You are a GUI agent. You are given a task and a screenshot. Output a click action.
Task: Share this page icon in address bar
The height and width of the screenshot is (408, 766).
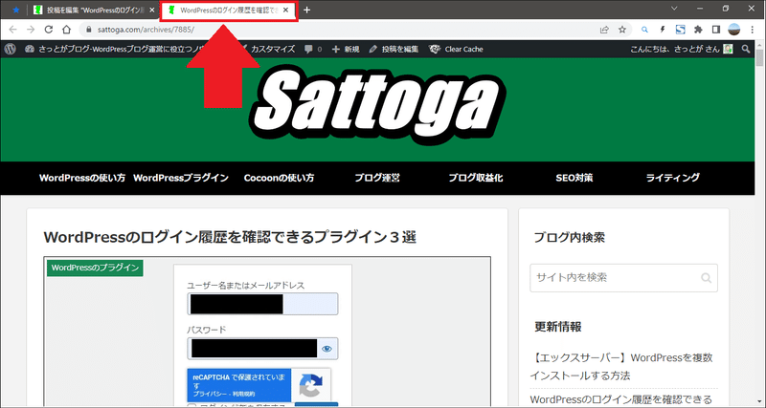point(604,30)
